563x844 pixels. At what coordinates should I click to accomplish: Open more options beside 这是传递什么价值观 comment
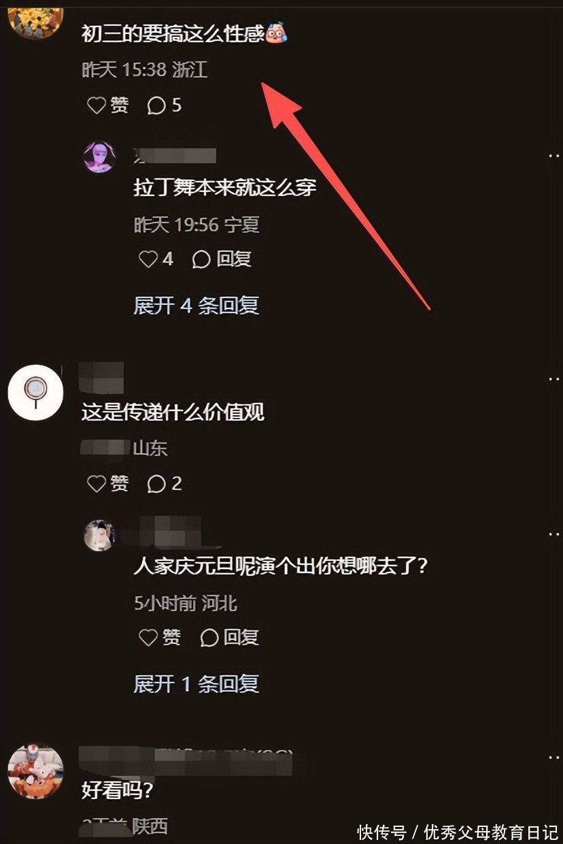555,378
